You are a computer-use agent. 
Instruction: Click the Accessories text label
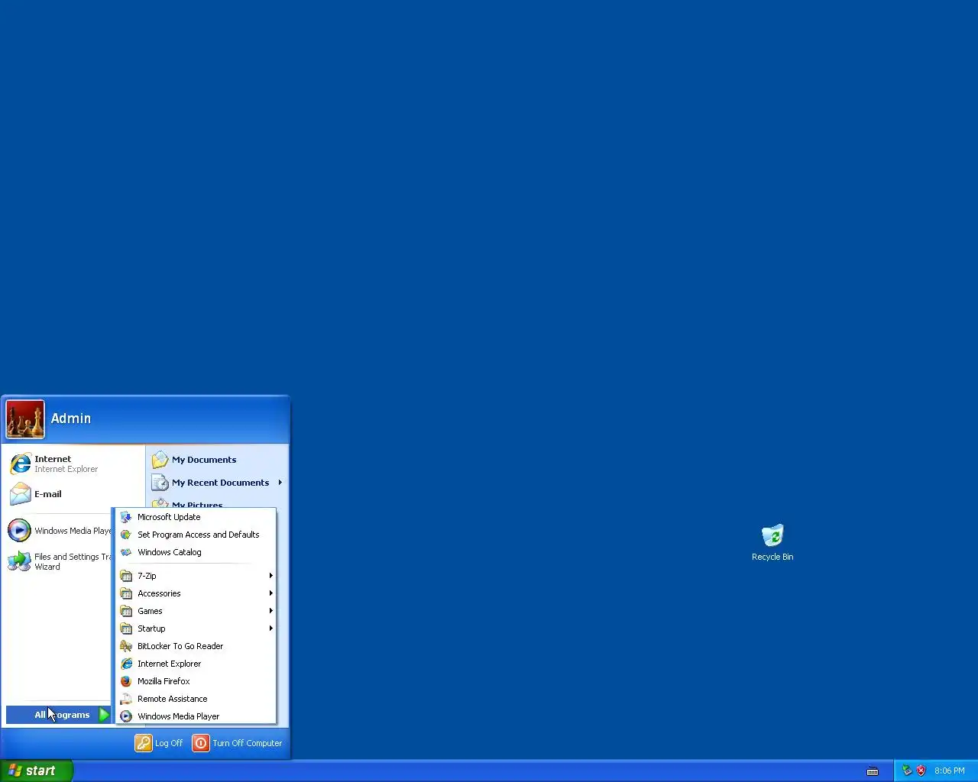tap(159, 593)
